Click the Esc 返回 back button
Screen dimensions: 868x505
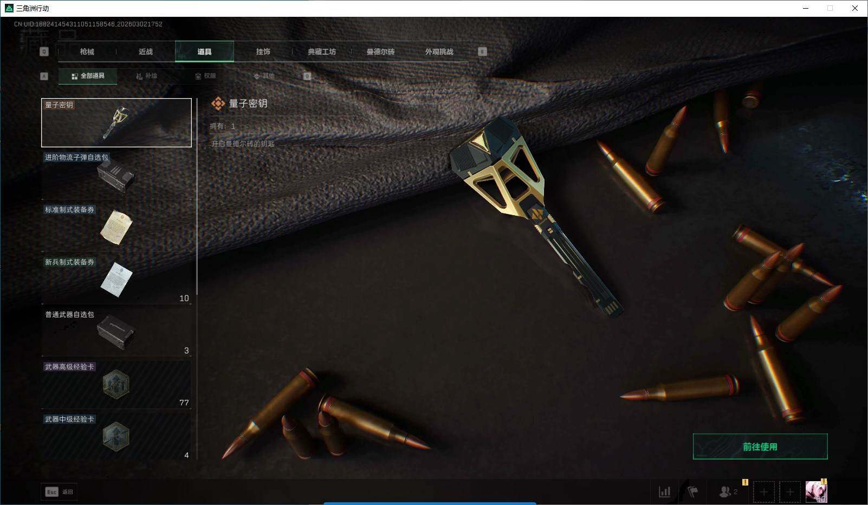coord(59,491)
